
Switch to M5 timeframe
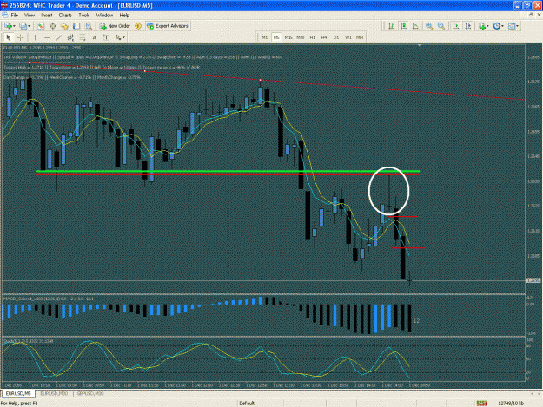tap(276, 37)
